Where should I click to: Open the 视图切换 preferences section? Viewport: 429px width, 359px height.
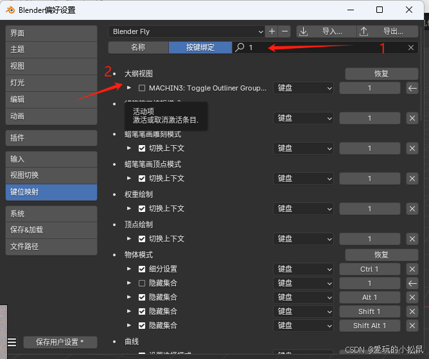51,175
